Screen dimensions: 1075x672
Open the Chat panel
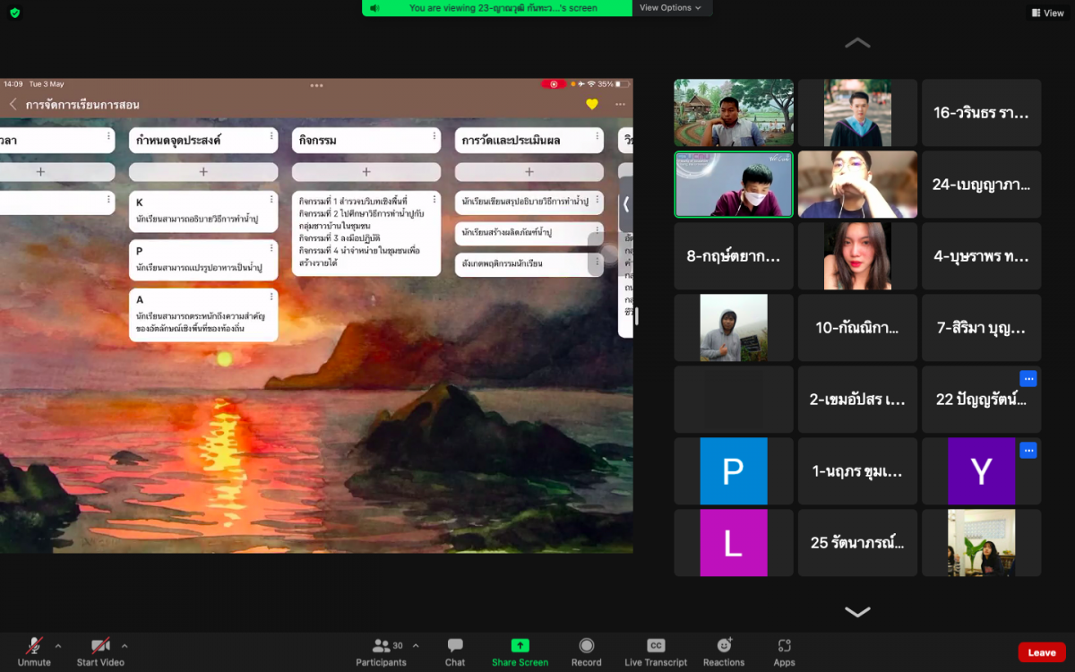(x=455, y=651)
